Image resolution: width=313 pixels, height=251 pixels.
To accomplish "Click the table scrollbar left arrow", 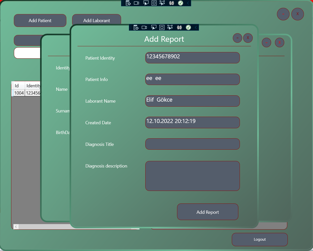I will pos(16,227).
